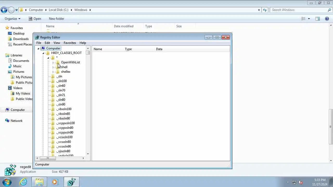
Task: Open the view options dropdown arrow in Explorer
Action: tap(309, 19)
